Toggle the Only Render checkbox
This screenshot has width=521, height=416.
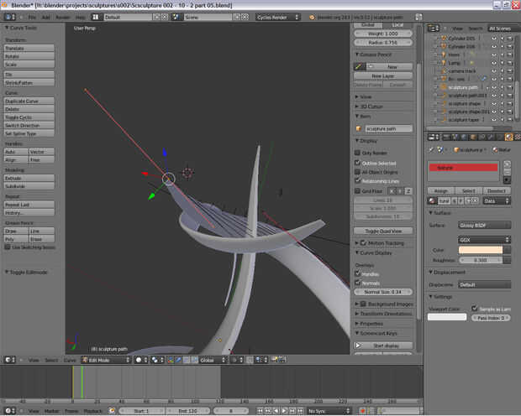click(358, 153)
